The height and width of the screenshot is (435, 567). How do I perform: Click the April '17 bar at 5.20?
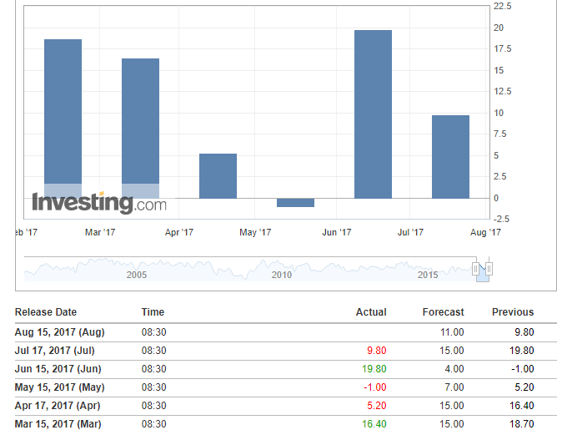pyautogui.click(x=218, y=176)
